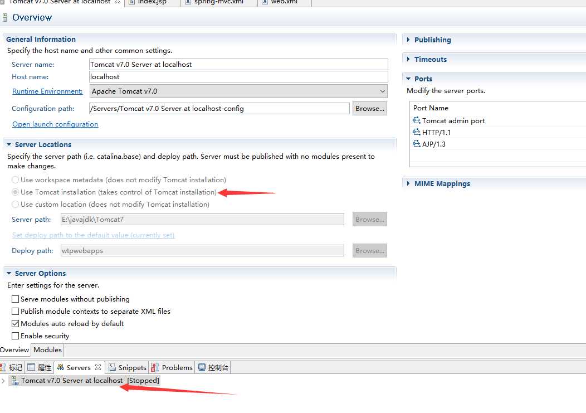Open the 控制台 console tab
This screenshot has width=586, height=413.
[213, 367]
